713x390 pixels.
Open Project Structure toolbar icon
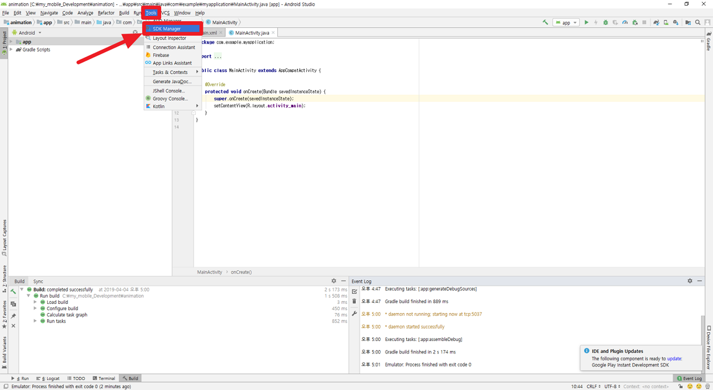pyautogui.click(x=688, y=22)
